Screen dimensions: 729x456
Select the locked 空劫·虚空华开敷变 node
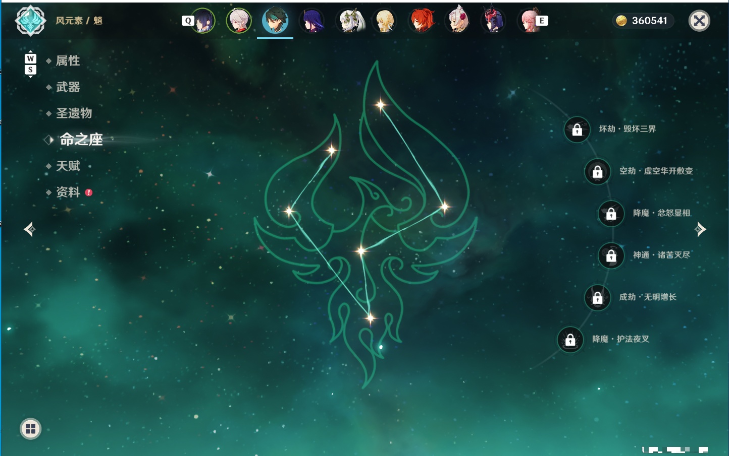(x=598, y=171)
